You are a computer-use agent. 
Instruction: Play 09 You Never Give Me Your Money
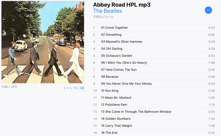(x=154, y=84)
